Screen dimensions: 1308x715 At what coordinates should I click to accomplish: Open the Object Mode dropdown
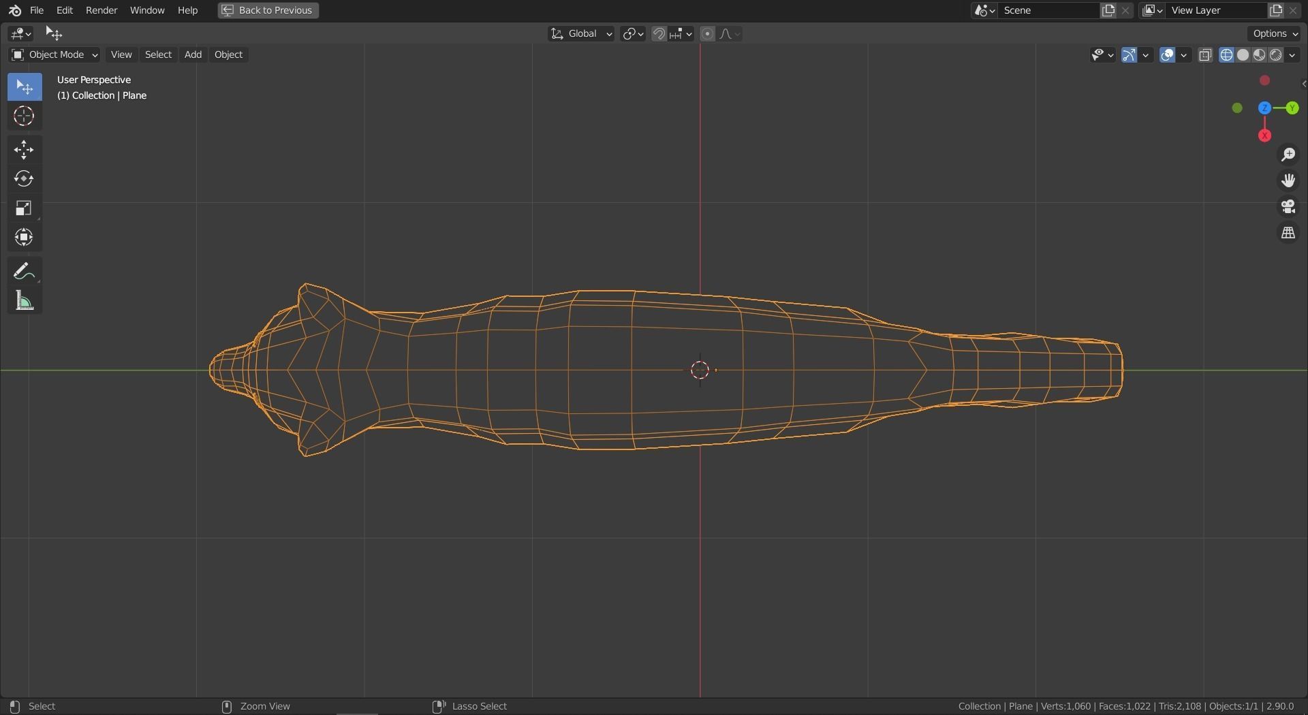(54, 54)
